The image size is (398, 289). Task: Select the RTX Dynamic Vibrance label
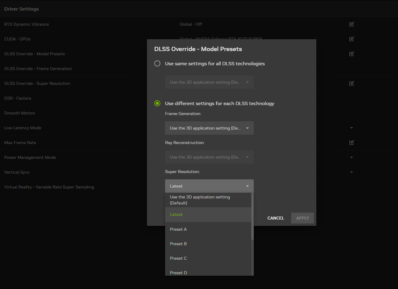click(x=27, y=24)
